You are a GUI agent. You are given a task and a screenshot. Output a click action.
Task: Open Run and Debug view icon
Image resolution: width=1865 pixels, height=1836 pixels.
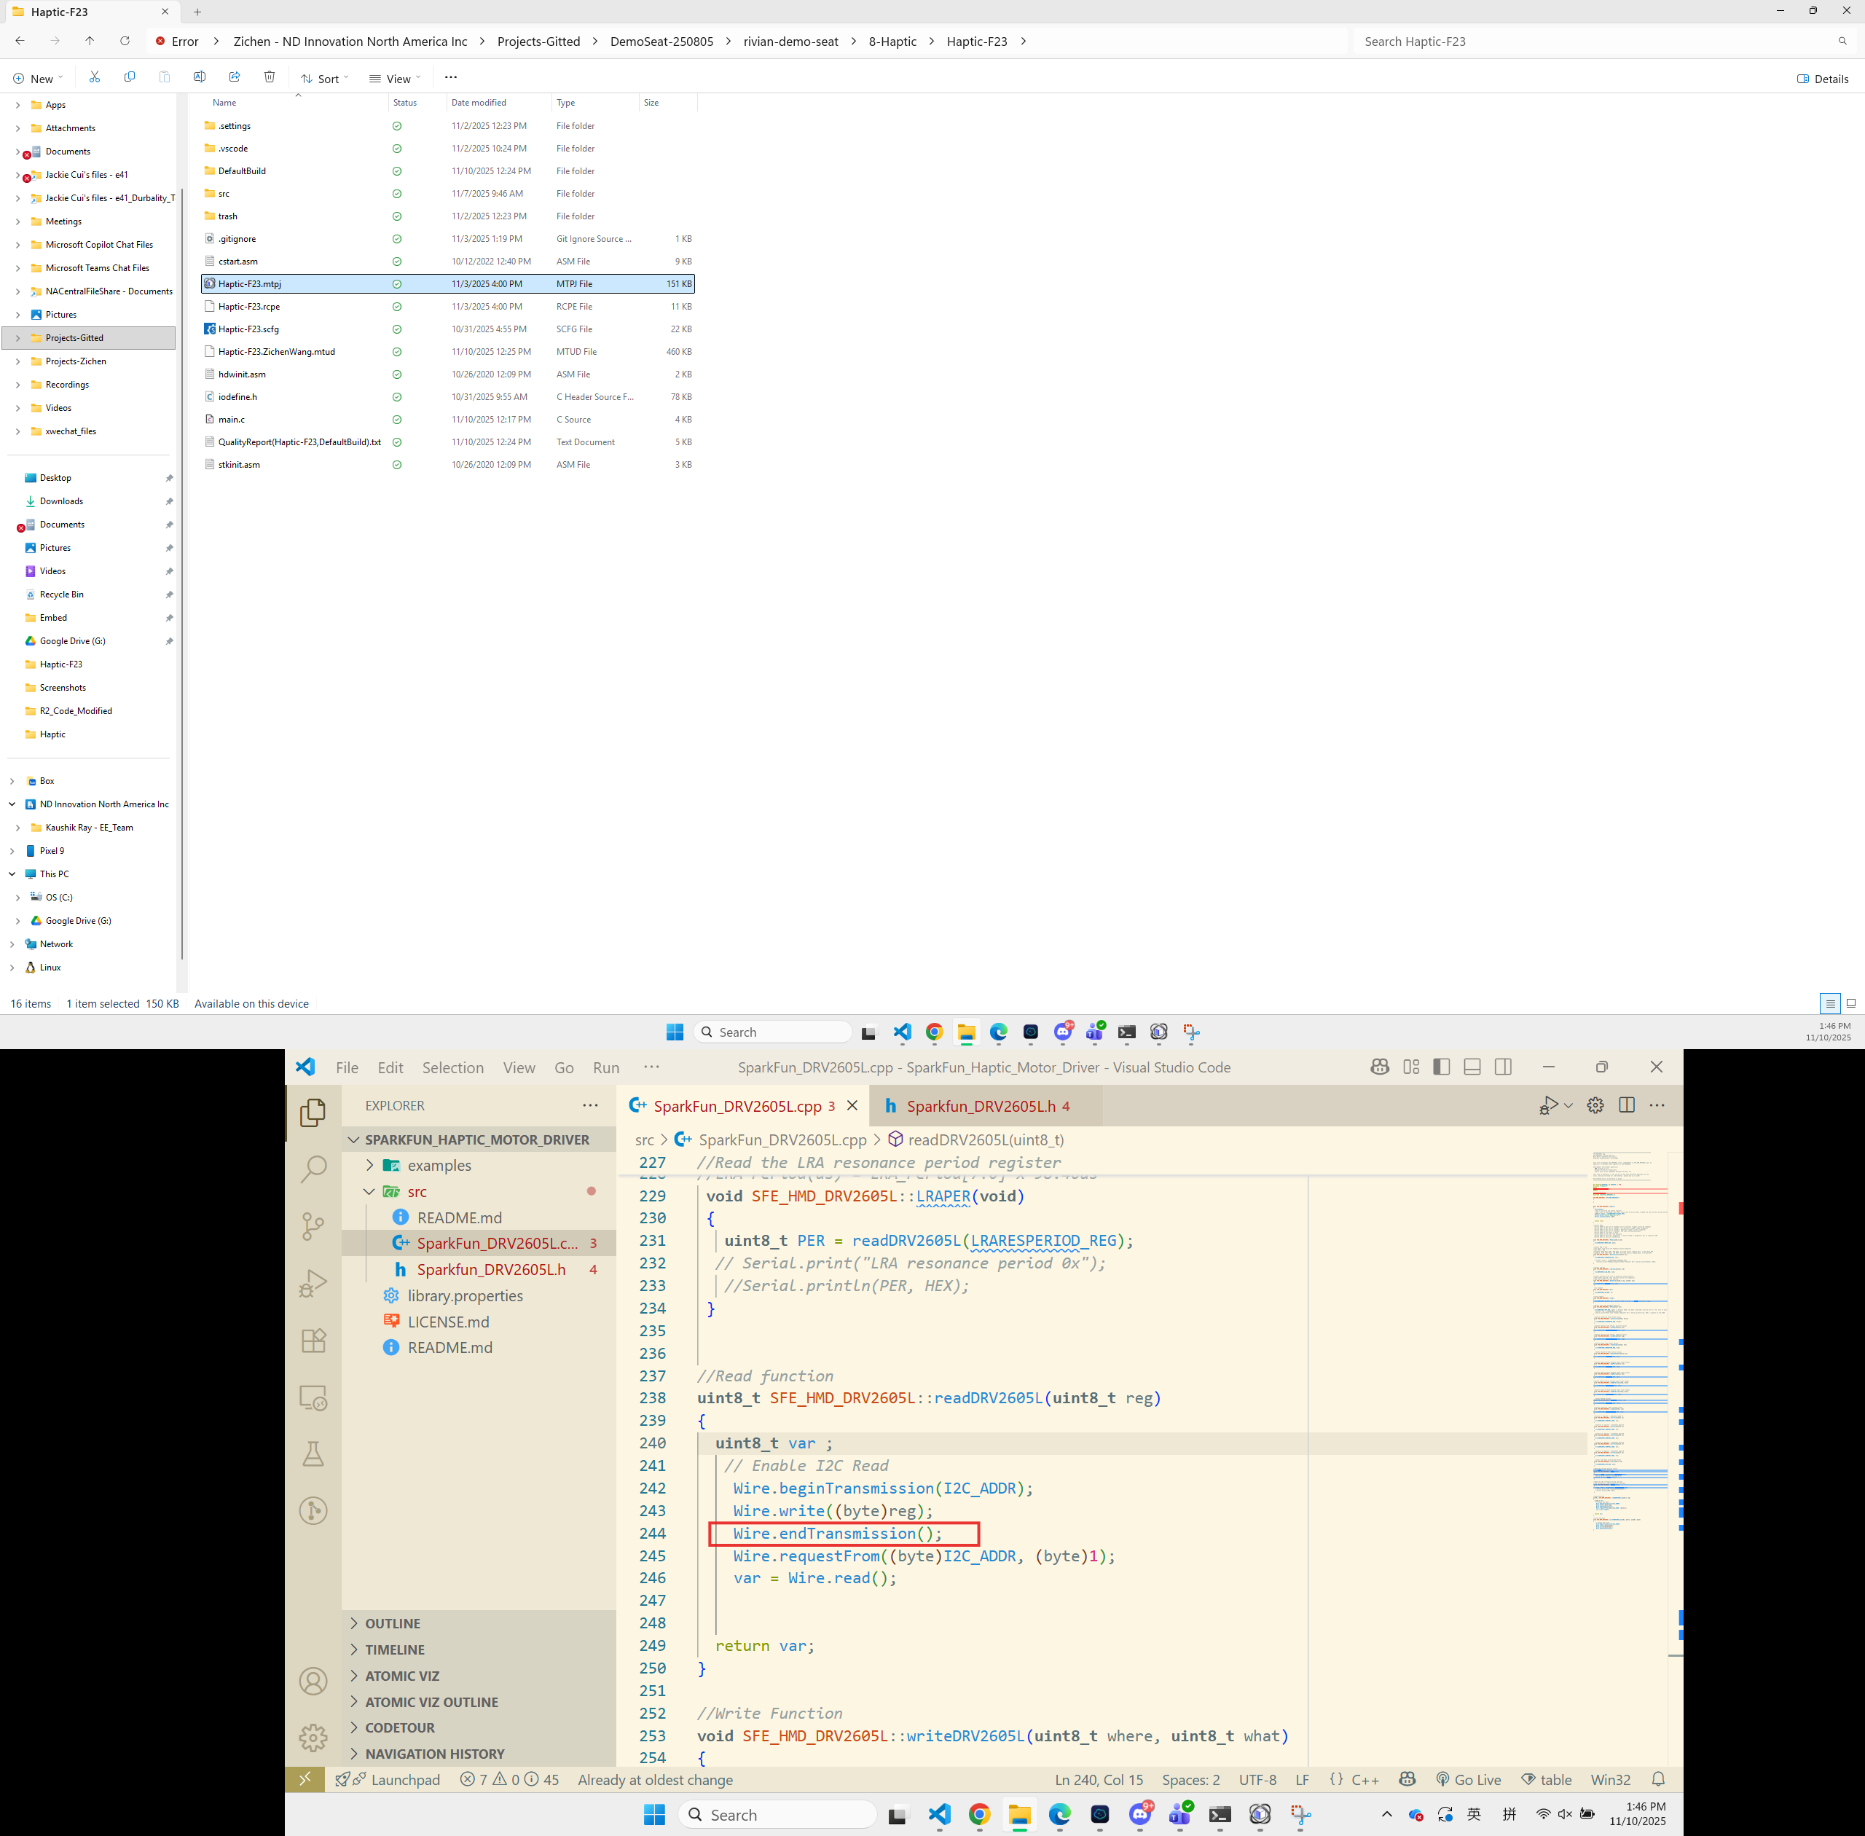click(x=313, y=1284)
